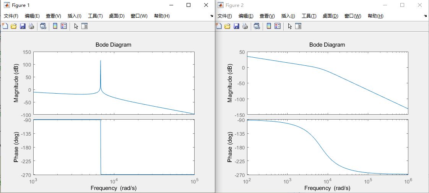This screenshot has width=429, height=193.
Task: Click the 150 magnitude tick label in Figure 1
Action: coord(26,52)
